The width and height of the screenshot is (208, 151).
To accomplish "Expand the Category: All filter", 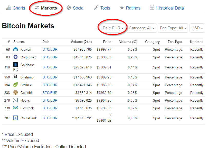I will pyautogui.click(x=142, y=28).
